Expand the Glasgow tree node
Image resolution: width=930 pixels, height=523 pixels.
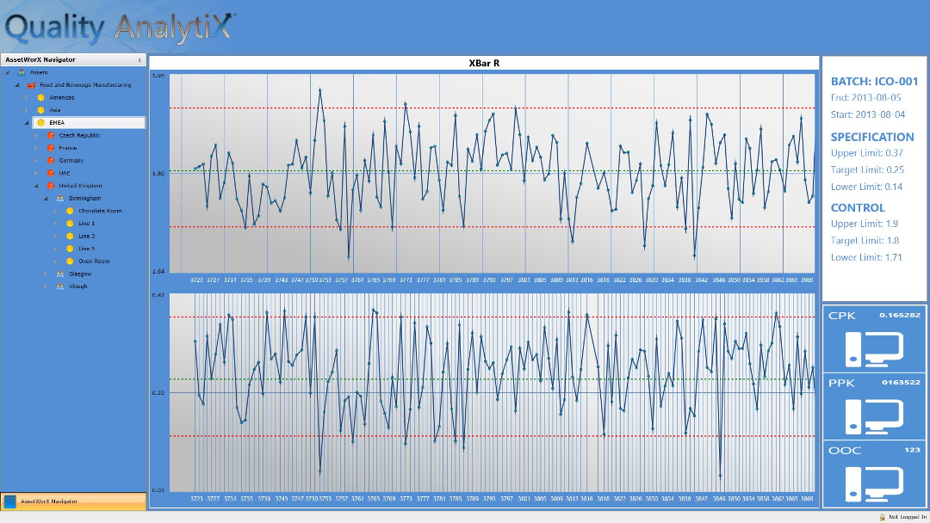[46, 274]
